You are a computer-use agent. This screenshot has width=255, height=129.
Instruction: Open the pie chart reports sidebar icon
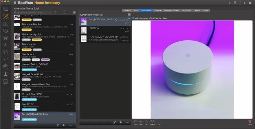[5, 67]
